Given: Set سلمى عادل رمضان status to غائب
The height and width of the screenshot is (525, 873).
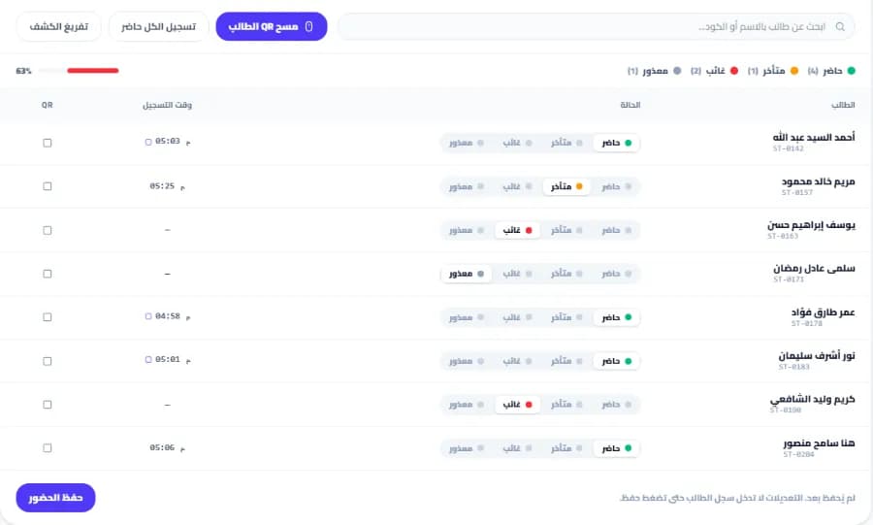Looking at the screenshot, I should tap(517, 274).
